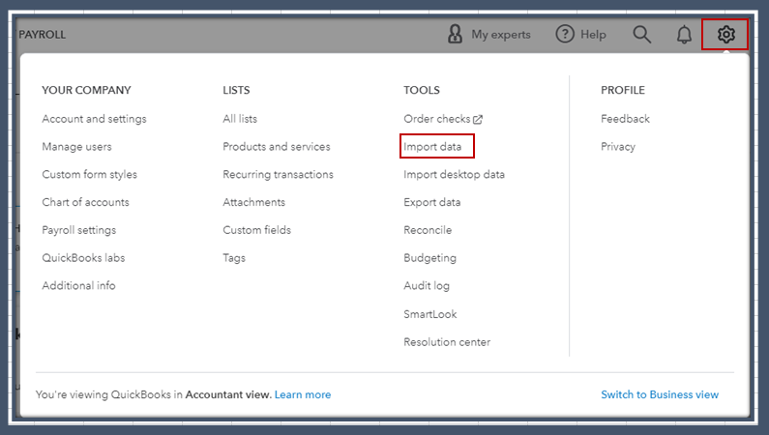Click the YOUR COMPANY heading

[x=86, y=90]
